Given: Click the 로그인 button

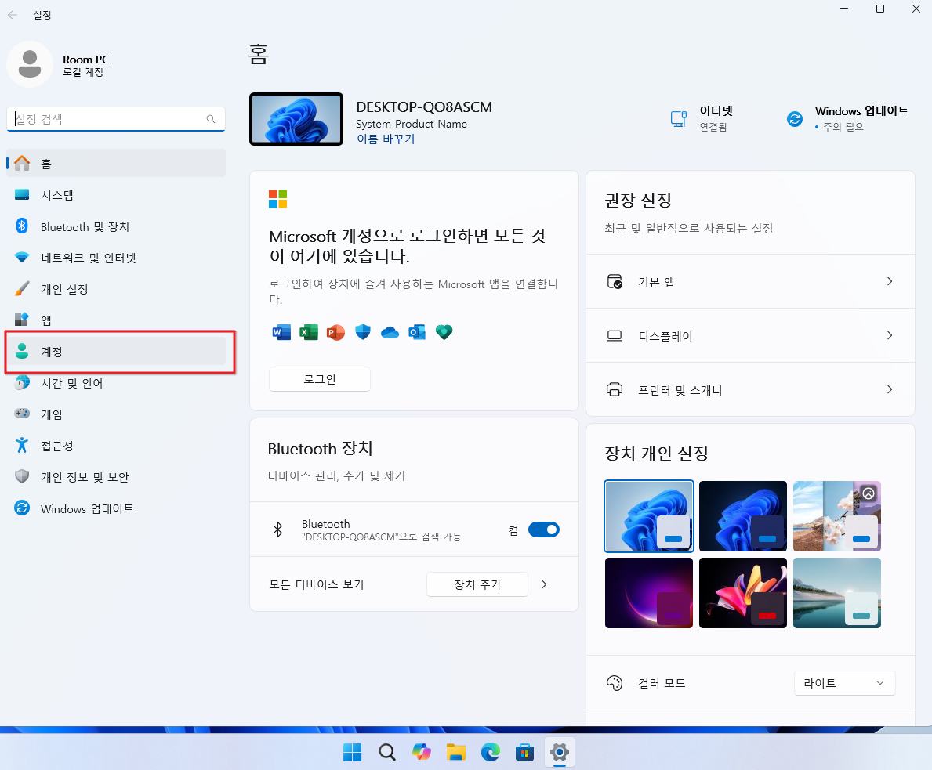Looking at the screenshot, I should (319, 378).
